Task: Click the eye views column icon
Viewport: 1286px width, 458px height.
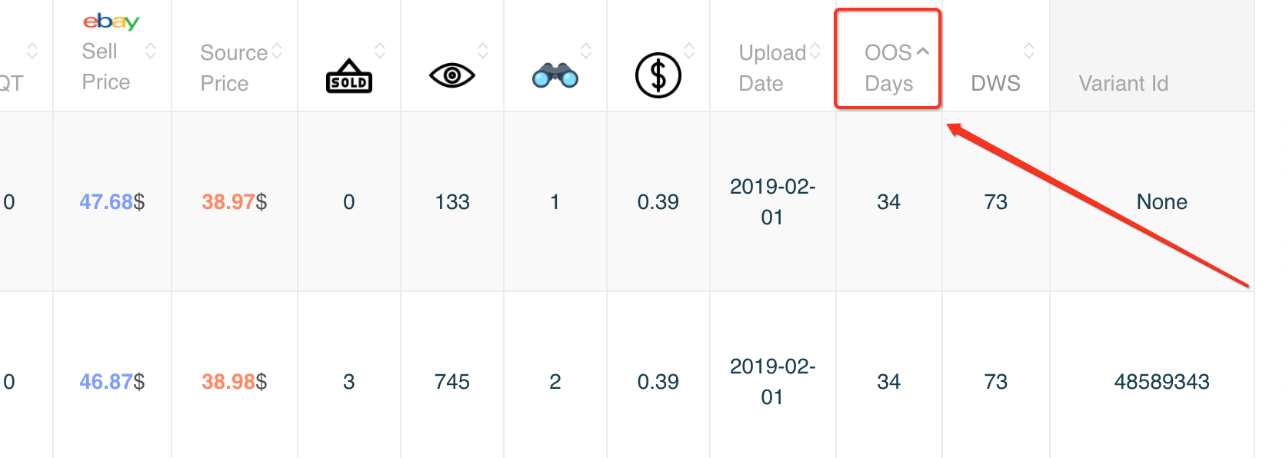Action: [x=452, y=75]
